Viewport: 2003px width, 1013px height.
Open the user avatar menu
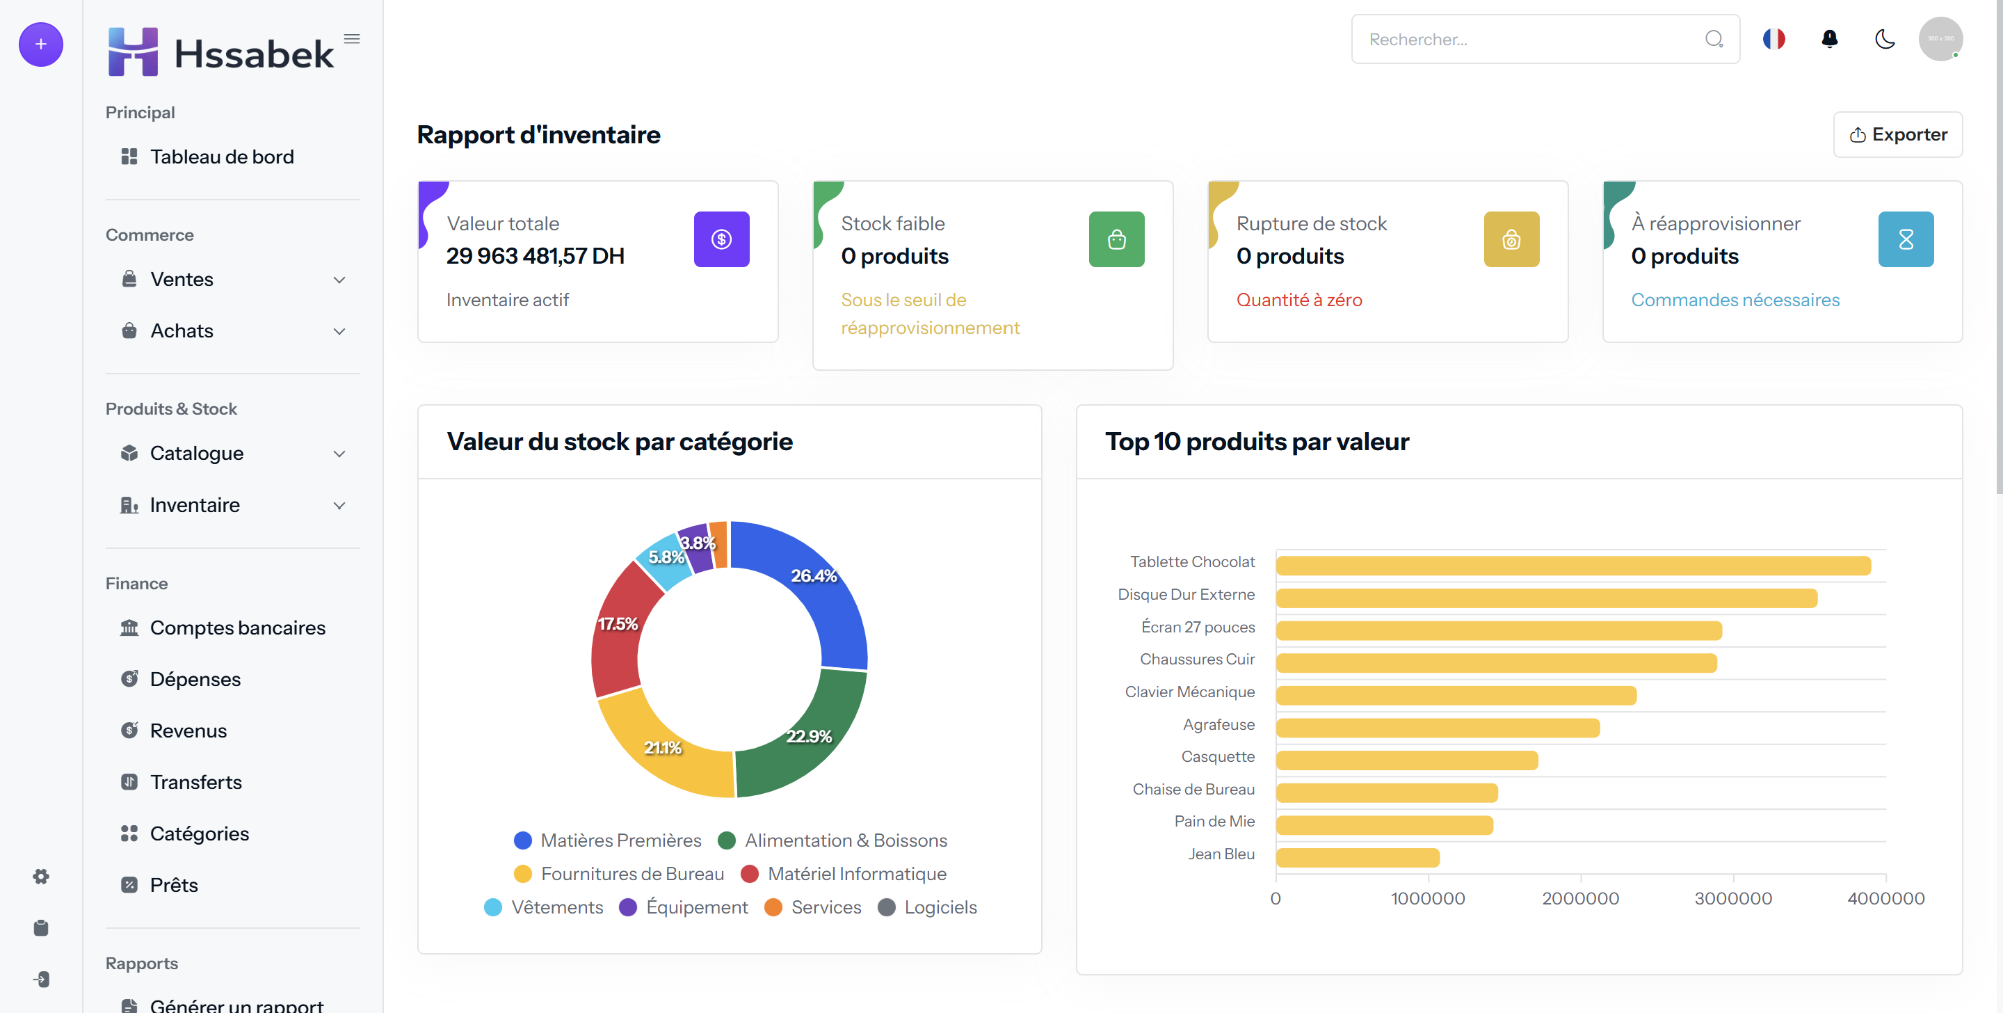click(1941, 39)
